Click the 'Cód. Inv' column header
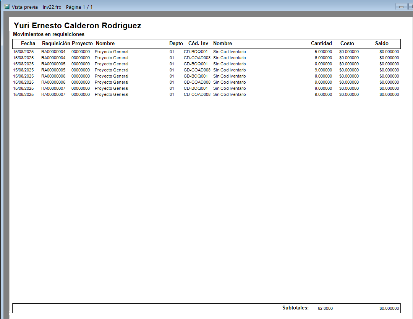The width and height of the screenshot is (413, 319). point(198,44)
